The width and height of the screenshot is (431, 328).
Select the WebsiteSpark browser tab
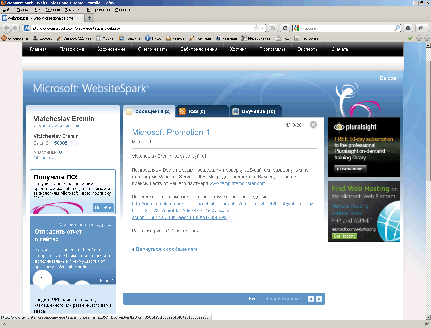point(42,18)
